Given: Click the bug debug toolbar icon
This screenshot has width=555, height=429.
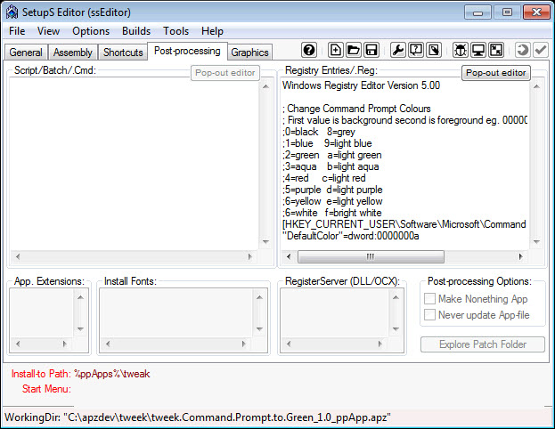Looking at the screenshot, I should tap(461, 50).
